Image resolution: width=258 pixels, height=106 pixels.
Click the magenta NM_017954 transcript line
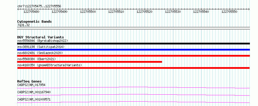tap(133, 87)
